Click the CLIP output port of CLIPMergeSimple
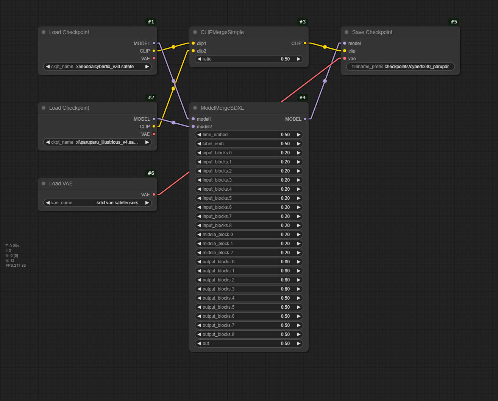498x401 pixels. click(x=305, y=44)
